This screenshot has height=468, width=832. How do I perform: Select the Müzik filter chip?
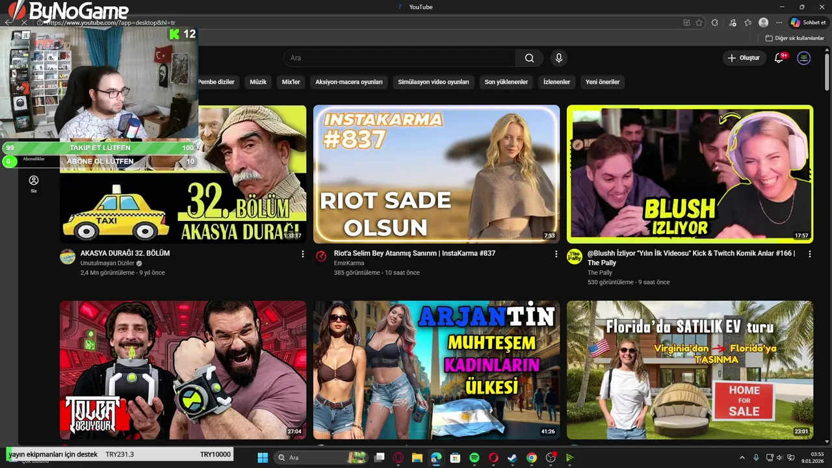pyautogui.click(x=258, y=82)
